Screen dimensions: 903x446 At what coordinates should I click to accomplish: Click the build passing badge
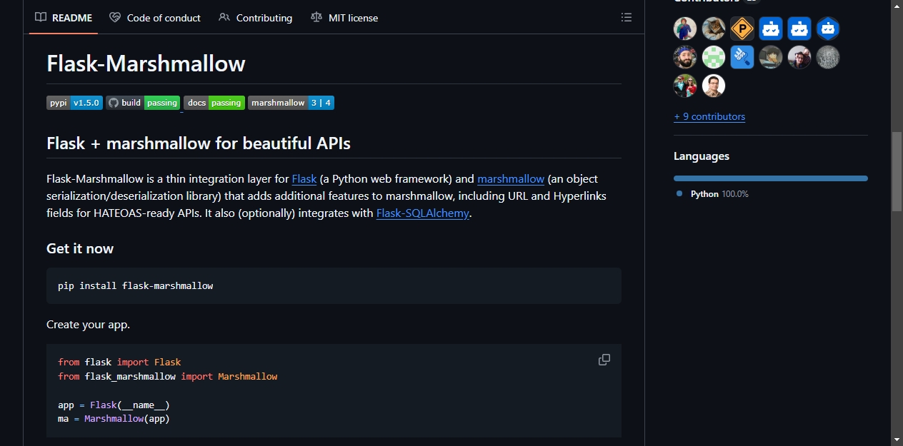click(x=143, y=103)
